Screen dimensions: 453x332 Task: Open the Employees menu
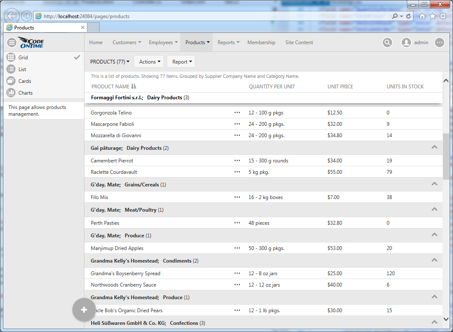click(x=163, y=42)
